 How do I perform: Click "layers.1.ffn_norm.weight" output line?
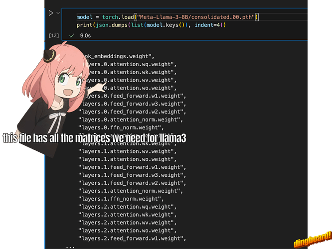[x=121, y=199]
